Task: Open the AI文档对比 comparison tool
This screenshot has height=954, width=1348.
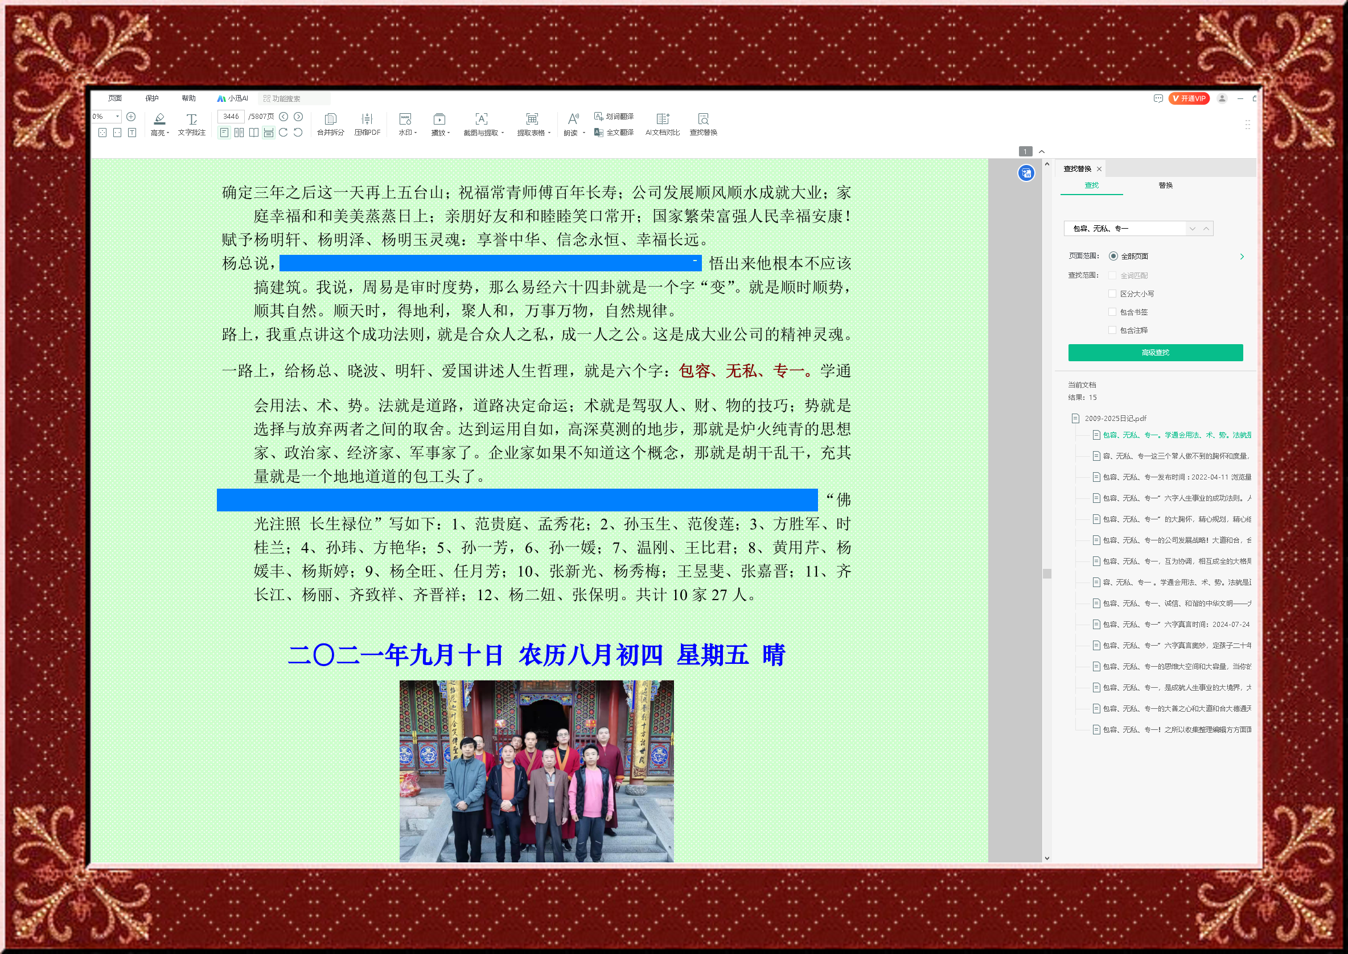Action: (662, 119)
